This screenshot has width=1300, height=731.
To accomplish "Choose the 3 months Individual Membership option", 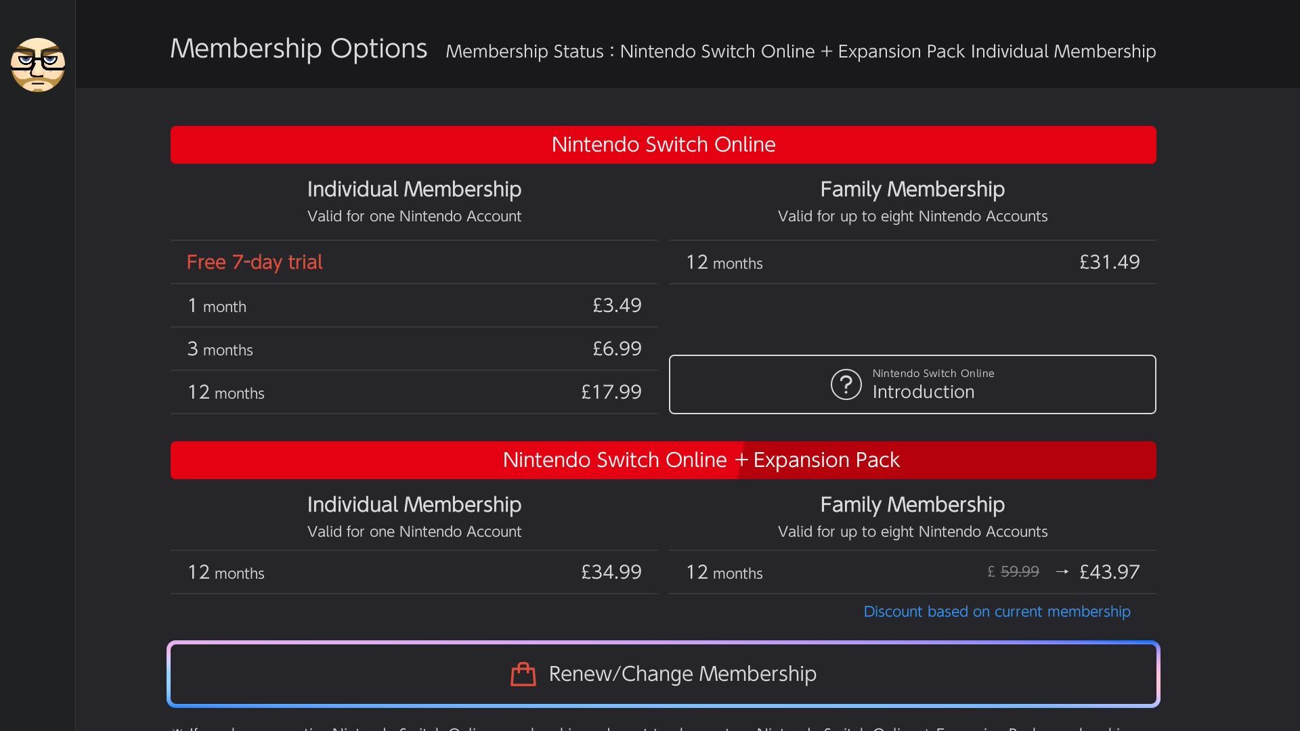I will click(x=414, y=349).
